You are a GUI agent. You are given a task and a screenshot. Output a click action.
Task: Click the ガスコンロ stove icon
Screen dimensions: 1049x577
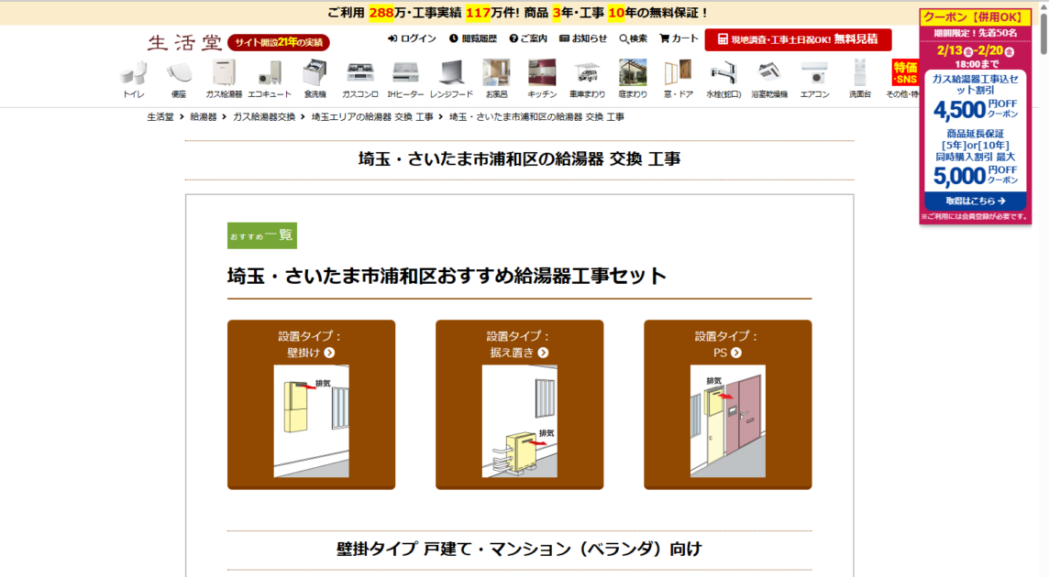click(359, 79)
